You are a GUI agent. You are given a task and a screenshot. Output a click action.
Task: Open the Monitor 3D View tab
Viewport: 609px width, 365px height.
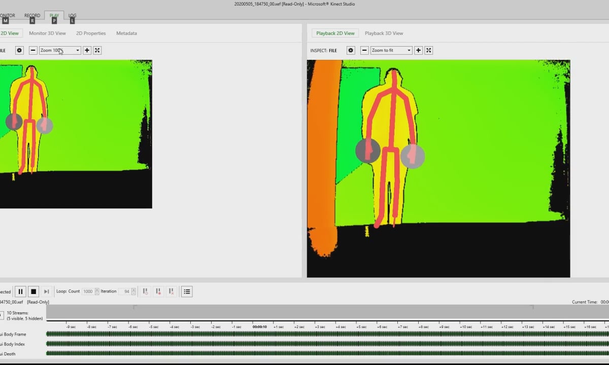47,33
